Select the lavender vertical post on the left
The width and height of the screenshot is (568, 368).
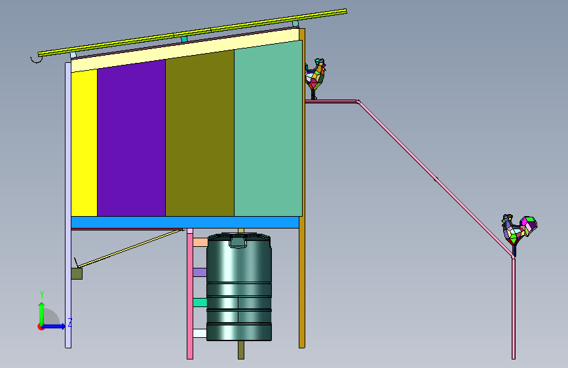(x=68, y=205)
